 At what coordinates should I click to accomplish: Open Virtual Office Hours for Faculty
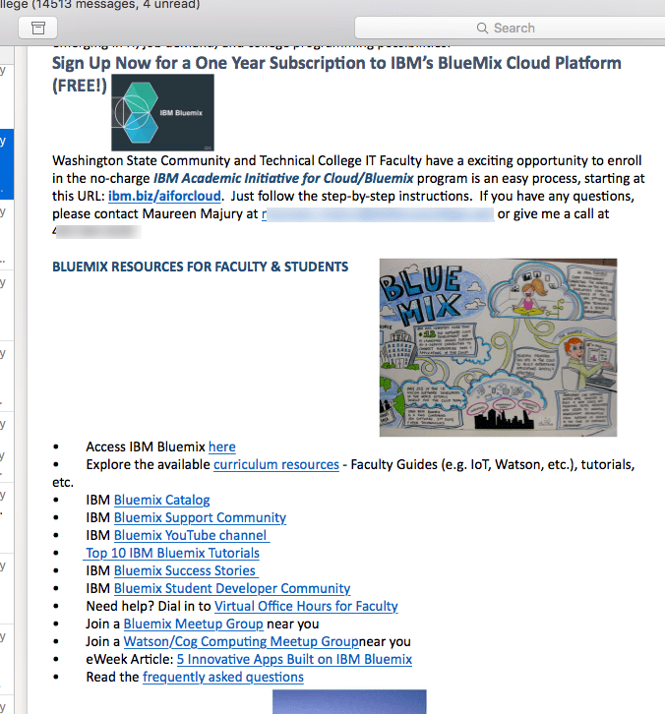click(x=306, y=606)
